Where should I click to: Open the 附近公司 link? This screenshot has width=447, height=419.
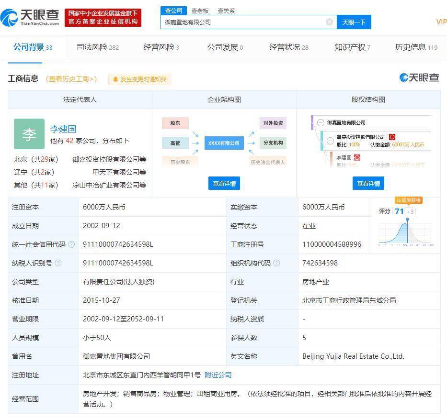click(218, 375)
